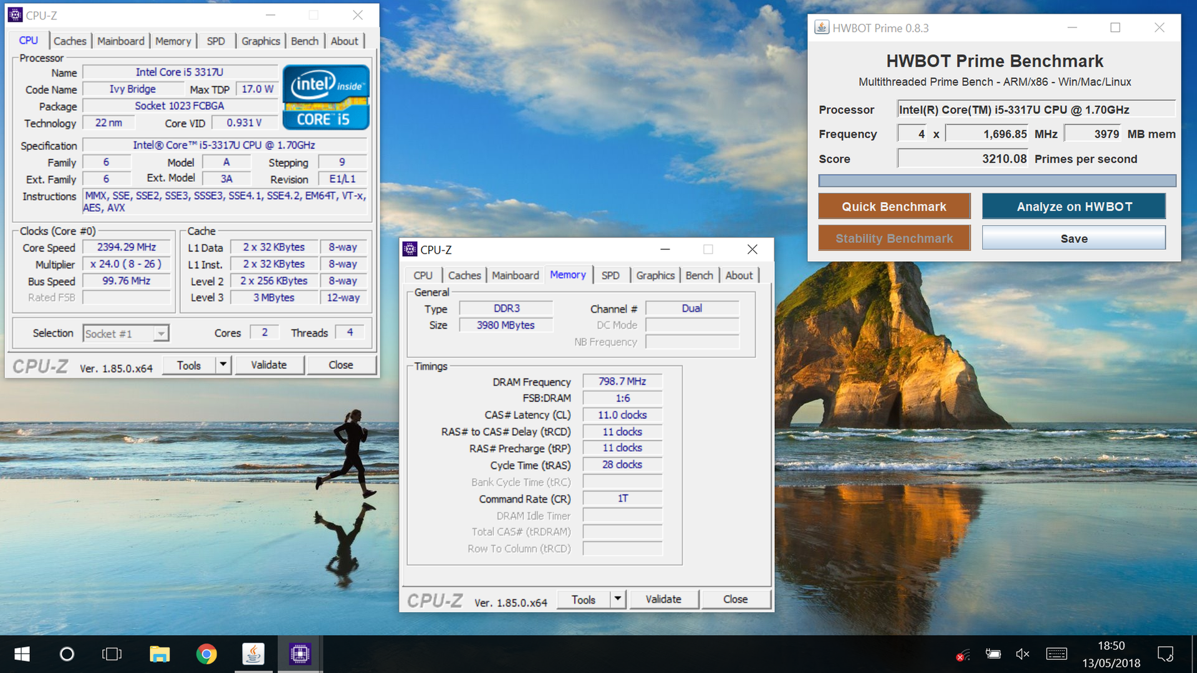The image size is (1197, 673).
Task: Start the Quick Benchmark in HWBOT Prime
Action: coord(894,206)
